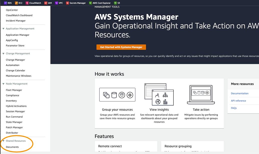This screenshot has height=154, width=259.
Task: Open Automation in the sidebar
Action: [x=13, y=65]
